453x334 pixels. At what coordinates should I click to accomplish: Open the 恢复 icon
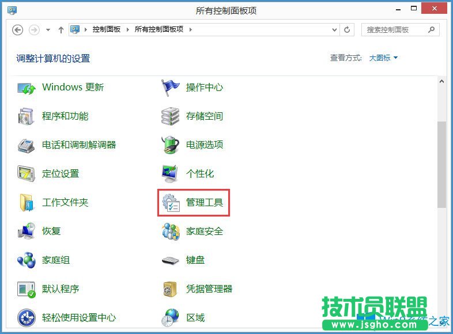click(x=27, y=231)
